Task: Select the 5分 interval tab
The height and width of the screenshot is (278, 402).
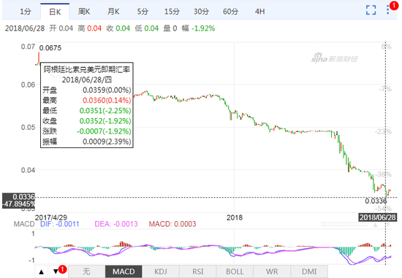Action: click(143, 12)
